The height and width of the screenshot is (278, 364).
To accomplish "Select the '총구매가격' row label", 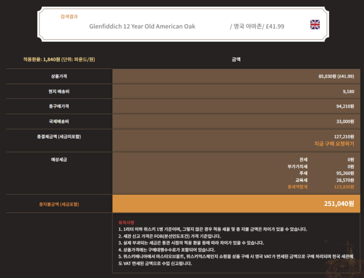I will point(59,106).
